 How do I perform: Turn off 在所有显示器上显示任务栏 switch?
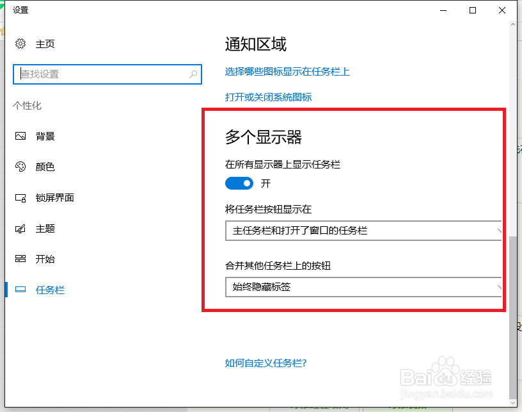(x=239, y=183)
